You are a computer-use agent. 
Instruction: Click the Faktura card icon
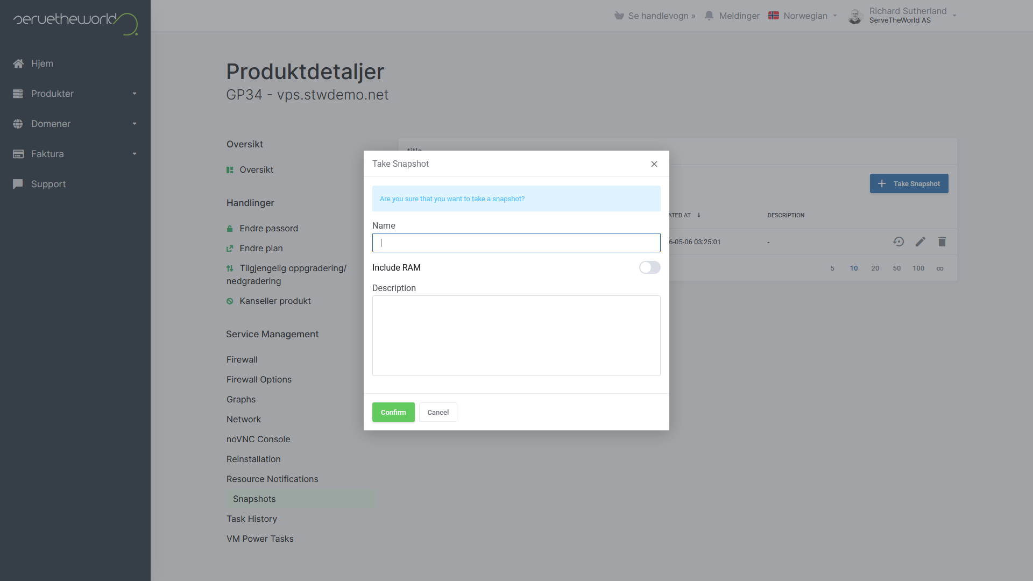coord(18,154)
